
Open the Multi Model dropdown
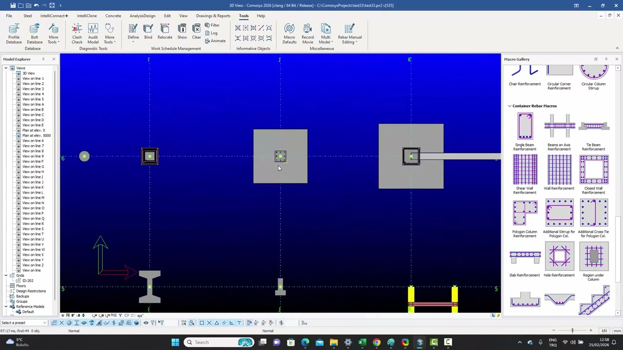(326, 34)
